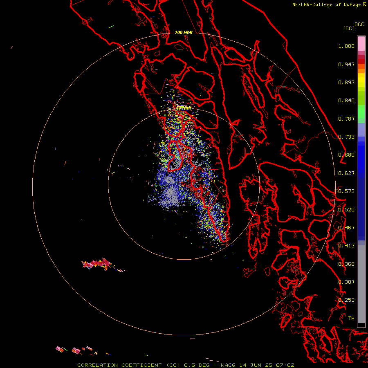Click the 0.947 scale value

pos(346,64)
